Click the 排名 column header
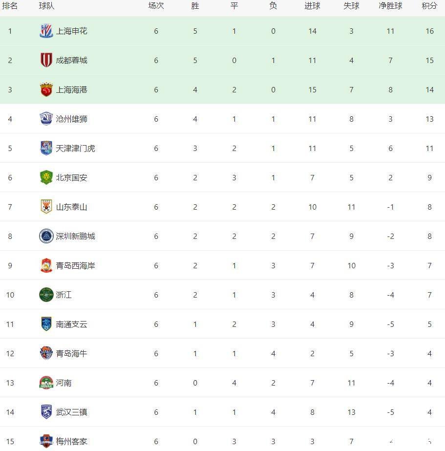The image size is (445, 451). point(10,6)
